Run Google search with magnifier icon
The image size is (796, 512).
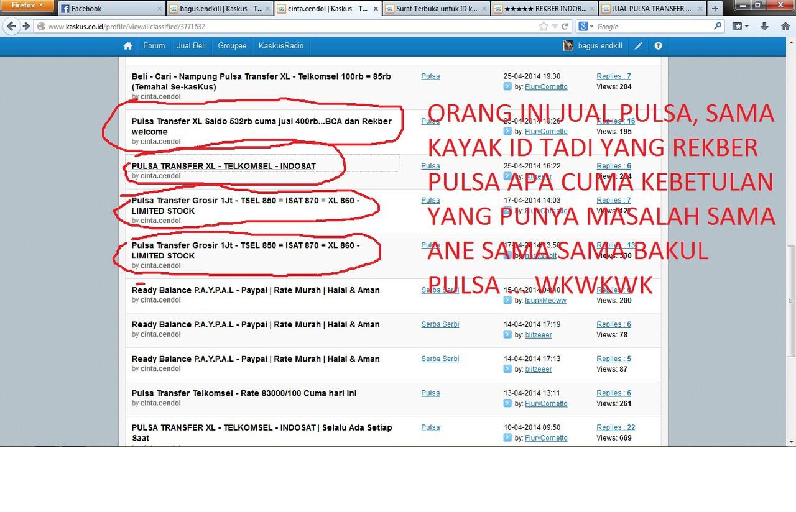point(718,26)
